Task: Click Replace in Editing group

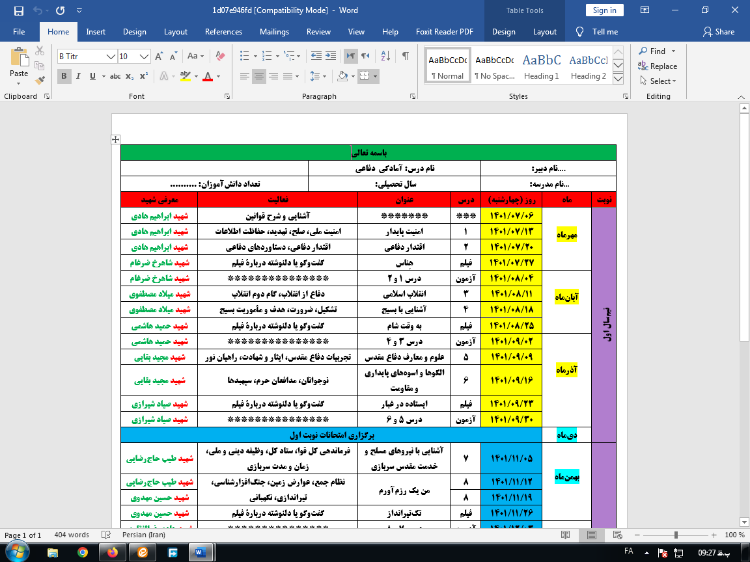Action: click(x=658, y=66)
